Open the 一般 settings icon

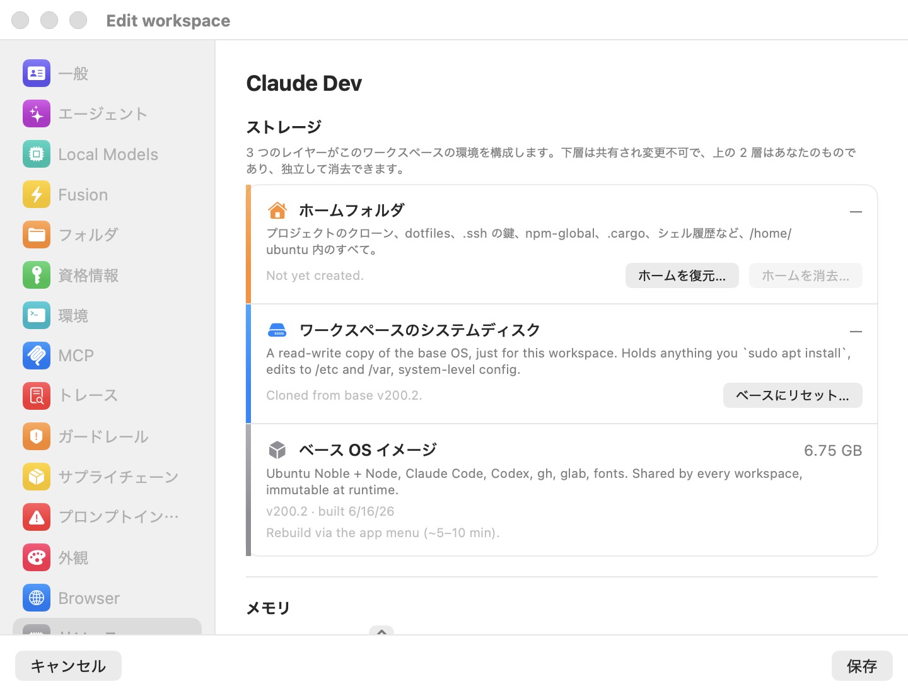[x=37, y=73]
